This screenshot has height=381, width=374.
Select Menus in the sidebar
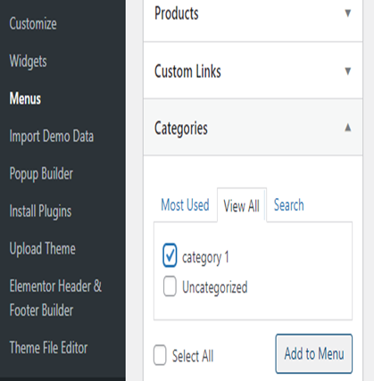(x=25, y=99)
